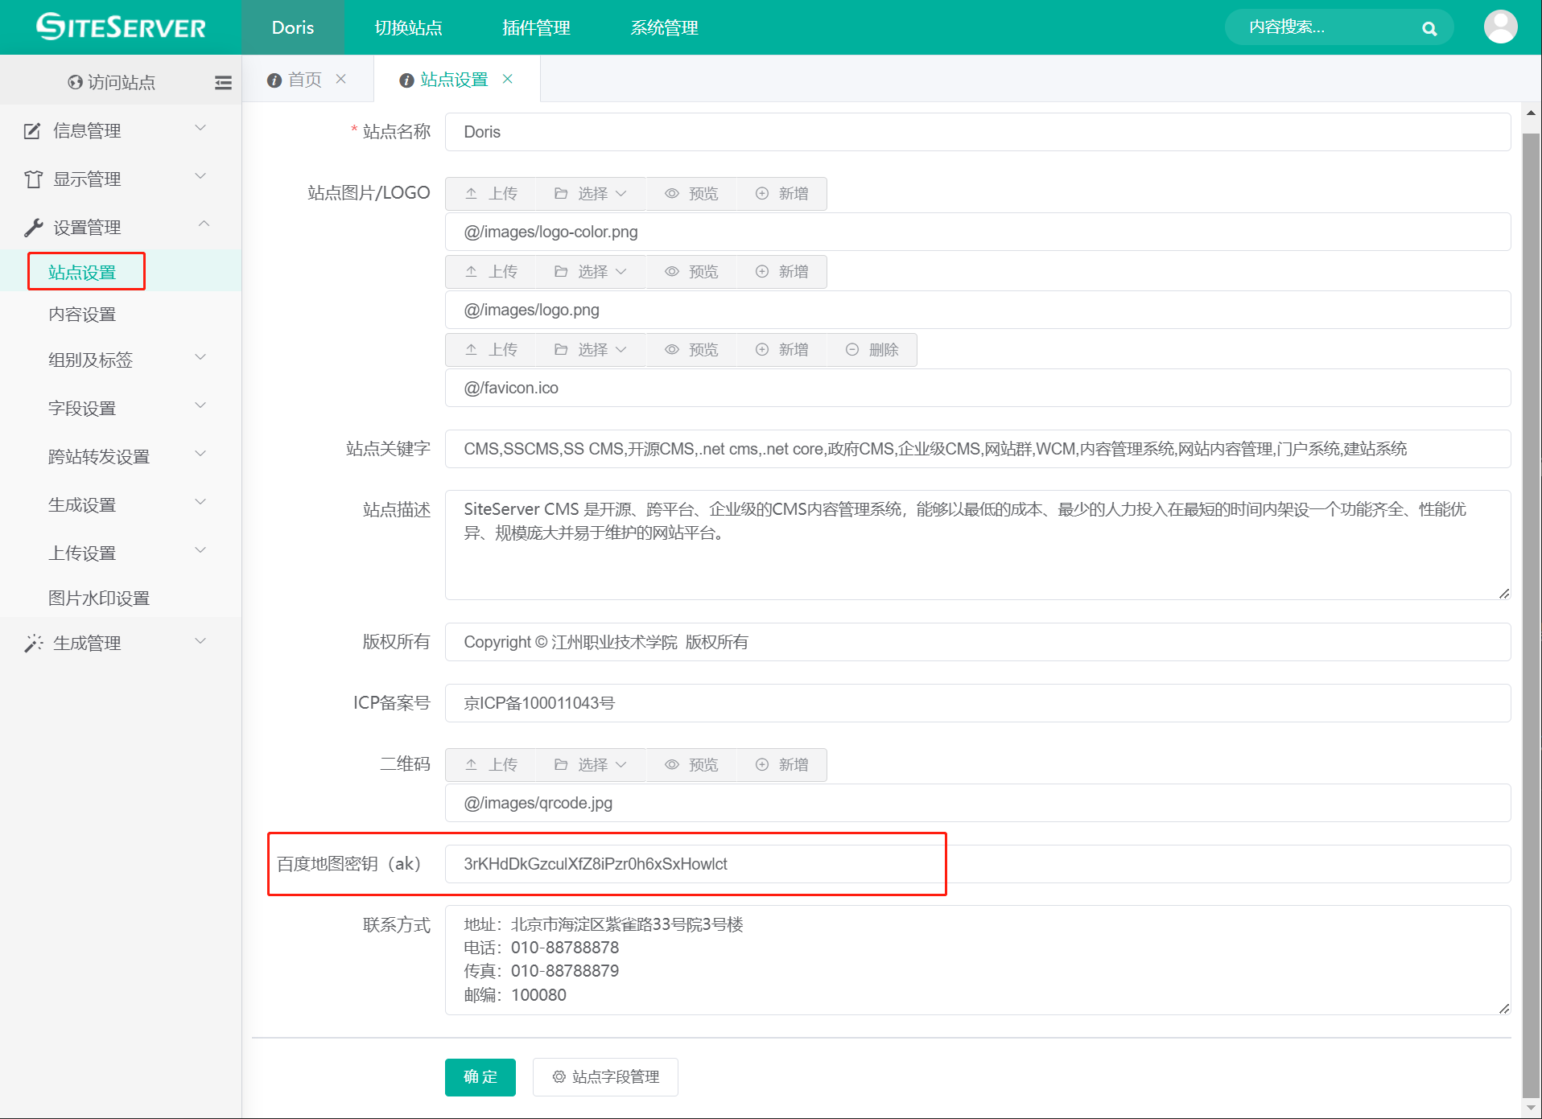Click the search magnifier icon
Viewport: 1542px width, 1119px height.
click(1430, 27)
